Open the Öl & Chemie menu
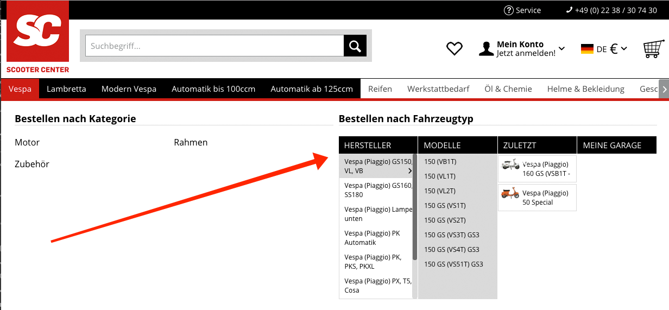Viewport: 669px width, 310px height. tap(508, 89)
